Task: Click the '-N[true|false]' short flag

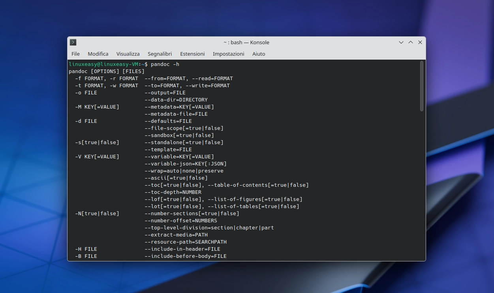Action: tap(97, 213)
